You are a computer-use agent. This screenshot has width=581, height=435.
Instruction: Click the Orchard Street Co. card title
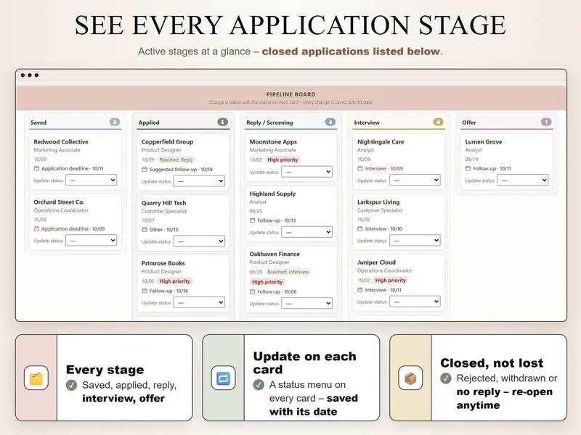point(60,202)
